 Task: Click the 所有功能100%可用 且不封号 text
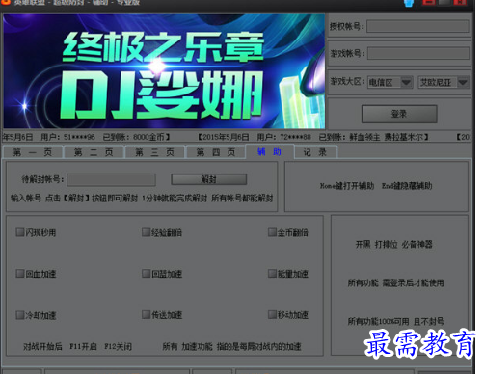395,321
